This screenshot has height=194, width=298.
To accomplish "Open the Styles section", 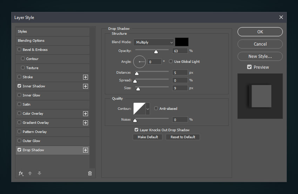I will point(53,32).
